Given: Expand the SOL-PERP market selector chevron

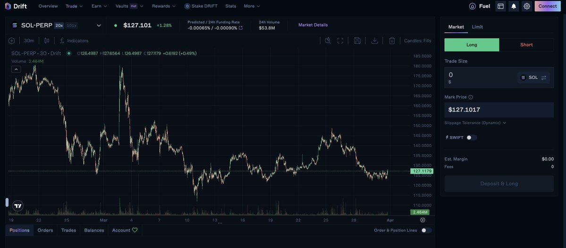Looking at the screenshot, I should click(x=99, y=25).
